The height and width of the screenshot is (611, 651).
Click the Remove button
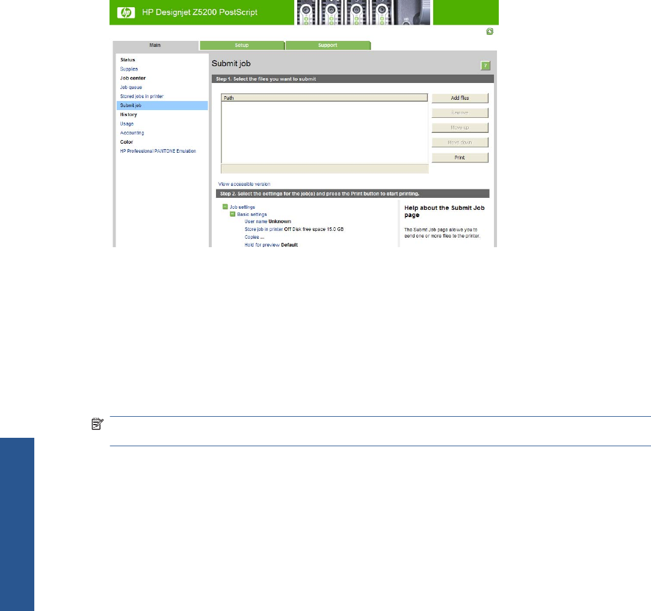(460, 113)
